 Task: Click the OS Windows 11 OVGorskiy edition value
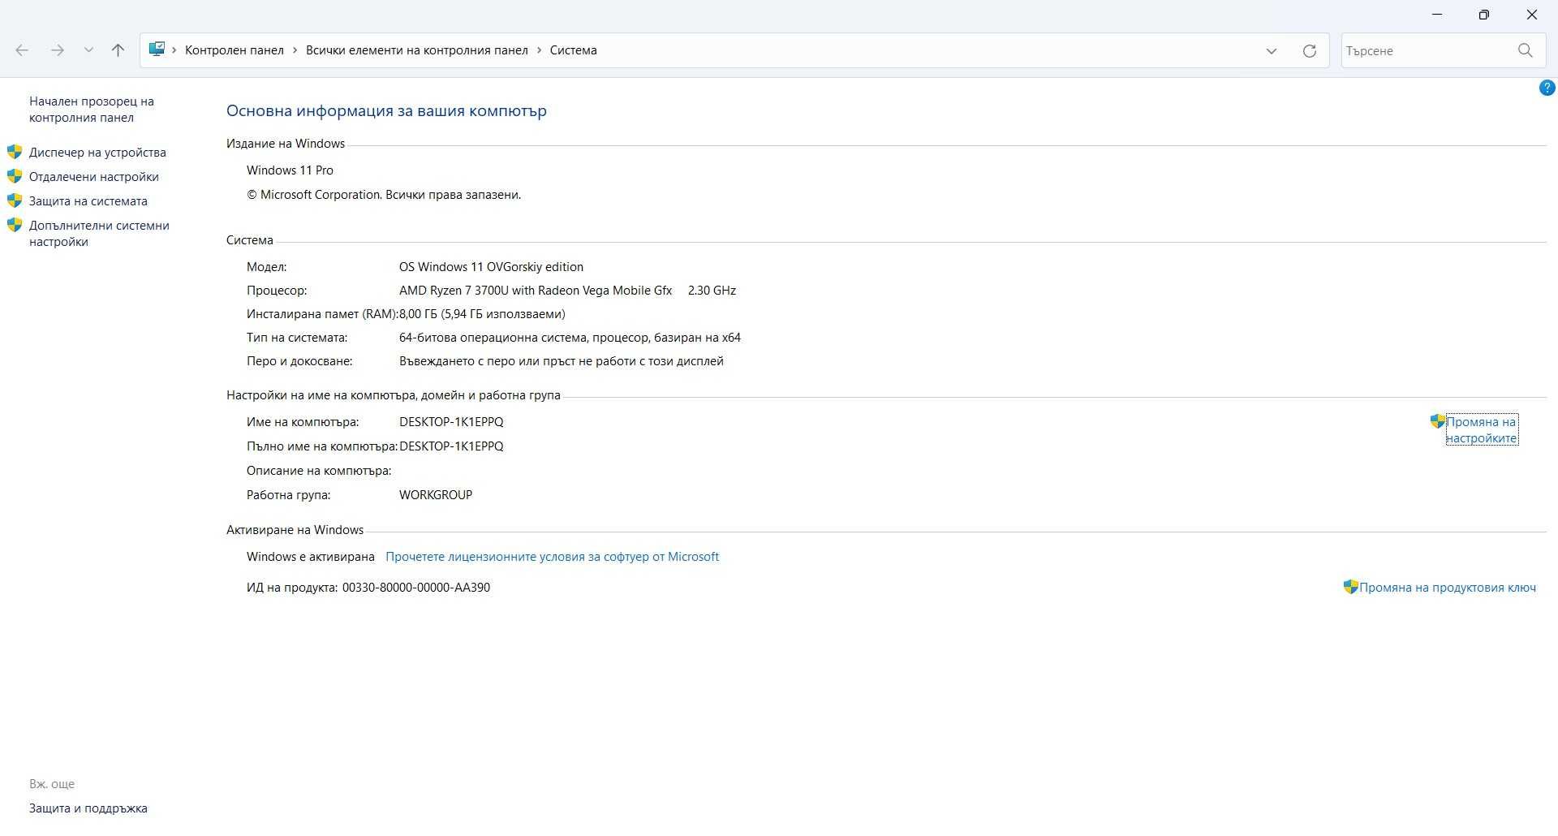pyautogui.click(x=491, y=267)
